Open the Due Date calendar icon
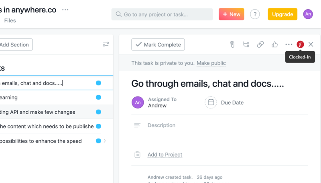Viewport: 321px width, 183px height. [x=211, y=103]
